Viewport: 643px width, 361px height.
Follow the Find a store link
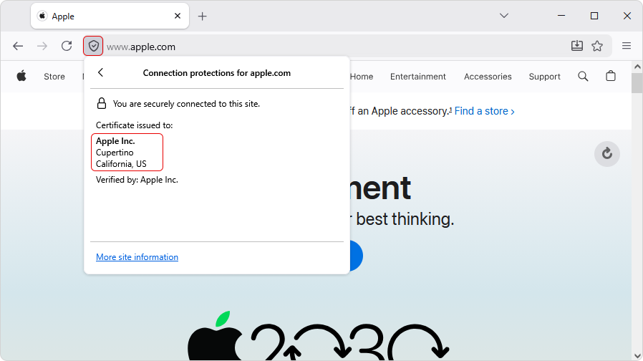click(484, 111)
